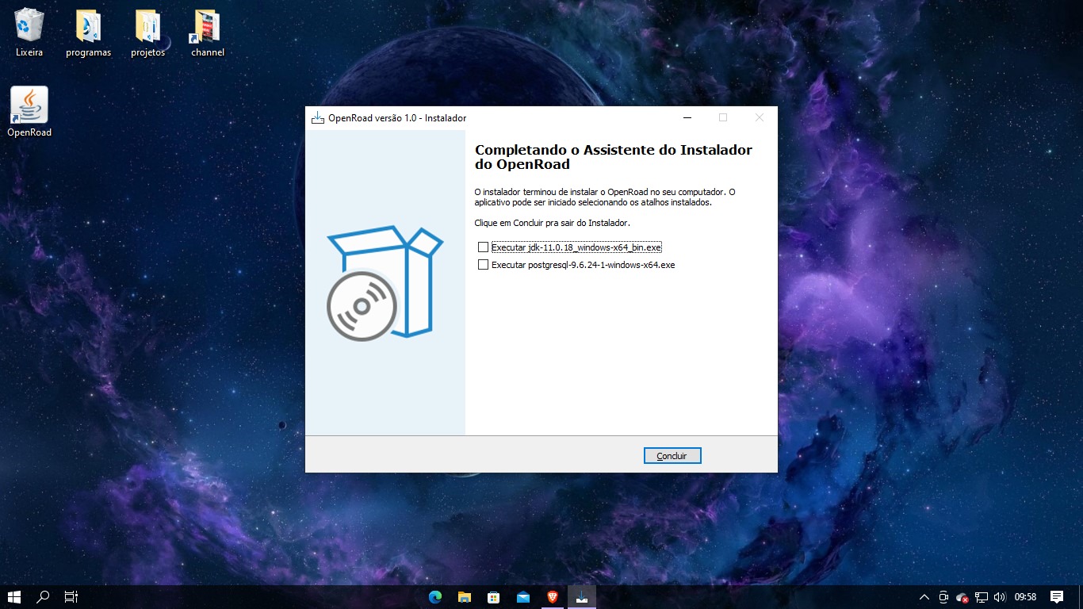Minimize the OpenRoad installer window

[687, 118]
